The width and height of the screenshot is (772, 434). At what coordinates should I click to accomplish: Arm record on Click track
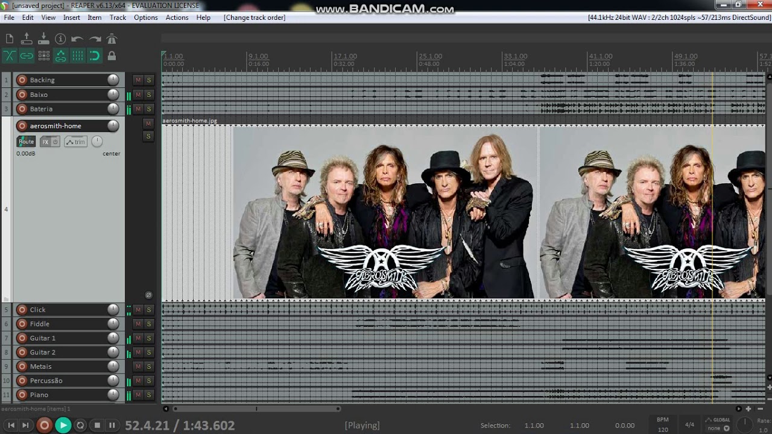[22, 310]
